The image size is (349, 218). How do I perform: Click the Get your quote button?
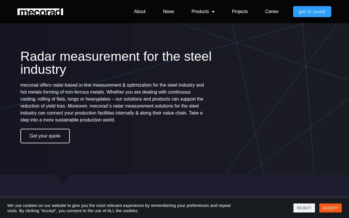45,136
